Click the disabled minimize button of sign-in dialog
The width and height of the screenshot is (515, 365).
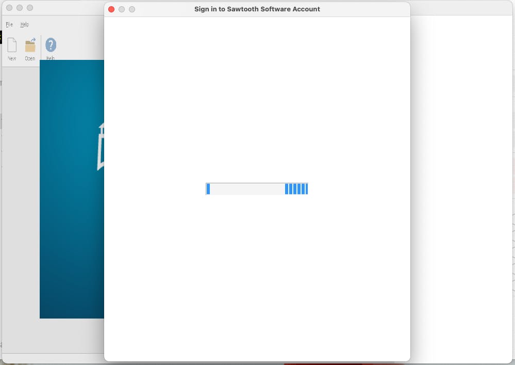122,9
